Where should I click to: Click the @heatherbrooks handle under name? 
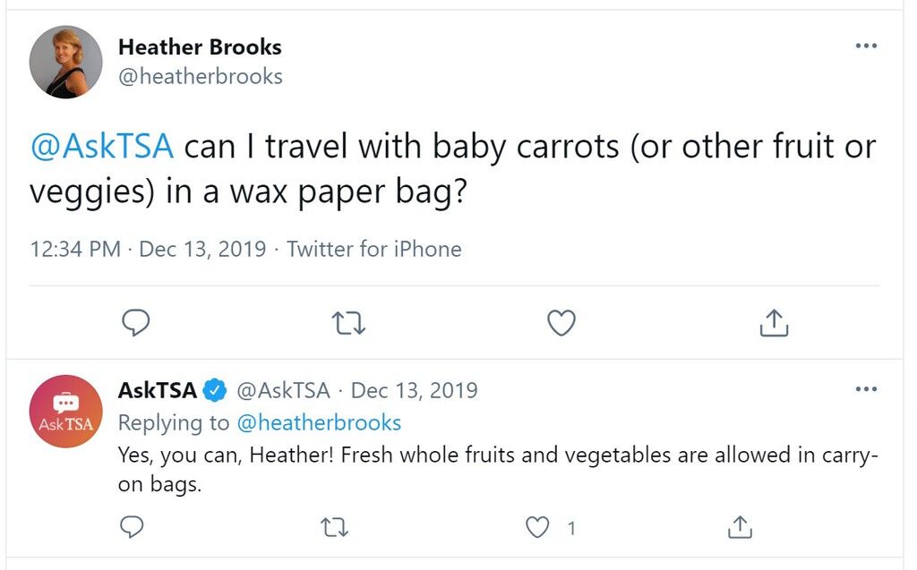pos(201,77)
